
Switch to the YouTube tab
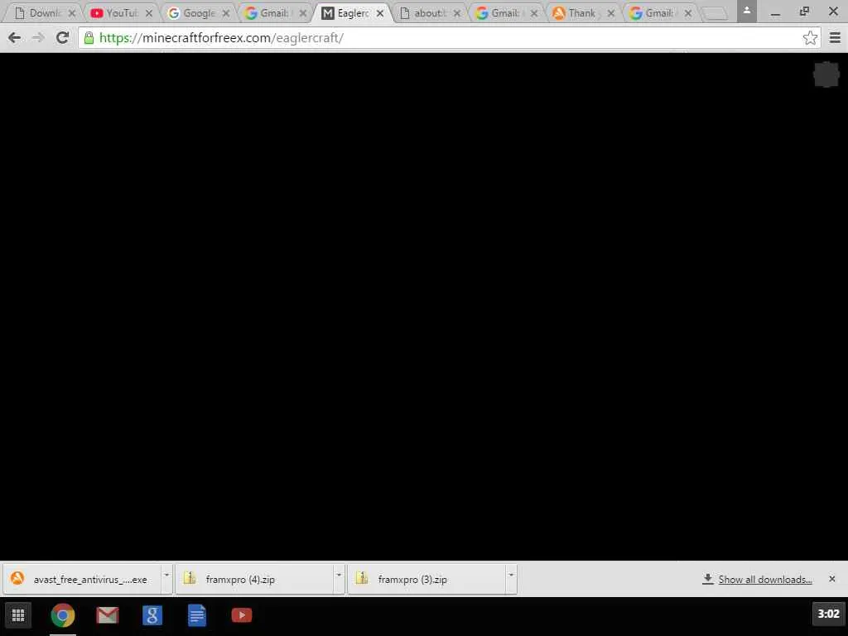click(121, 13)
